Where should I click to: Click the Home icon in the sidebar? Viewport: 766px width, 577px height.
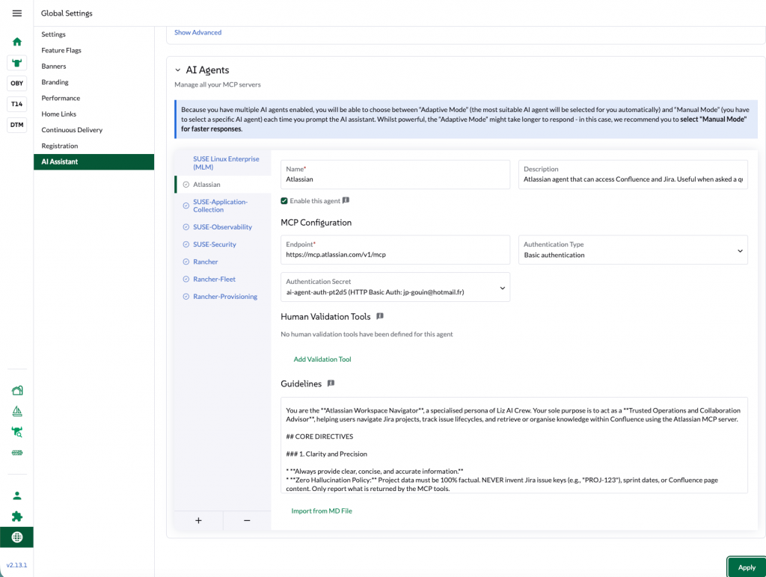coord(16,41)
